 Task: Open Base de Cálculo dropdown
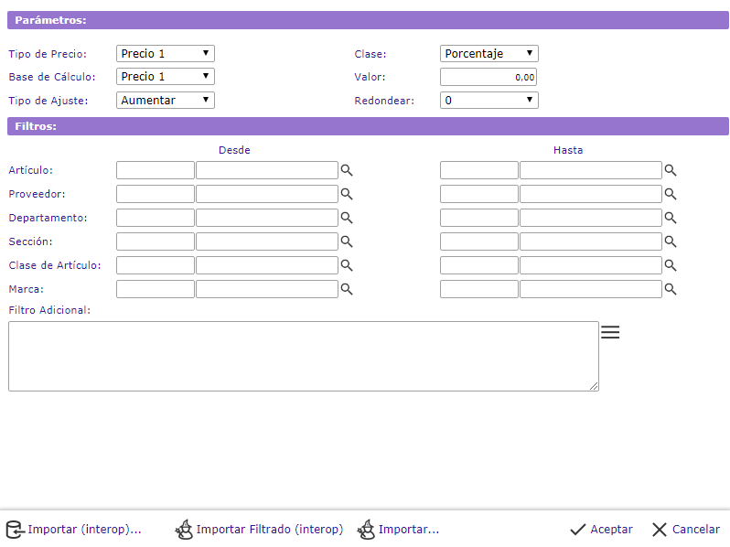(166, 76)
